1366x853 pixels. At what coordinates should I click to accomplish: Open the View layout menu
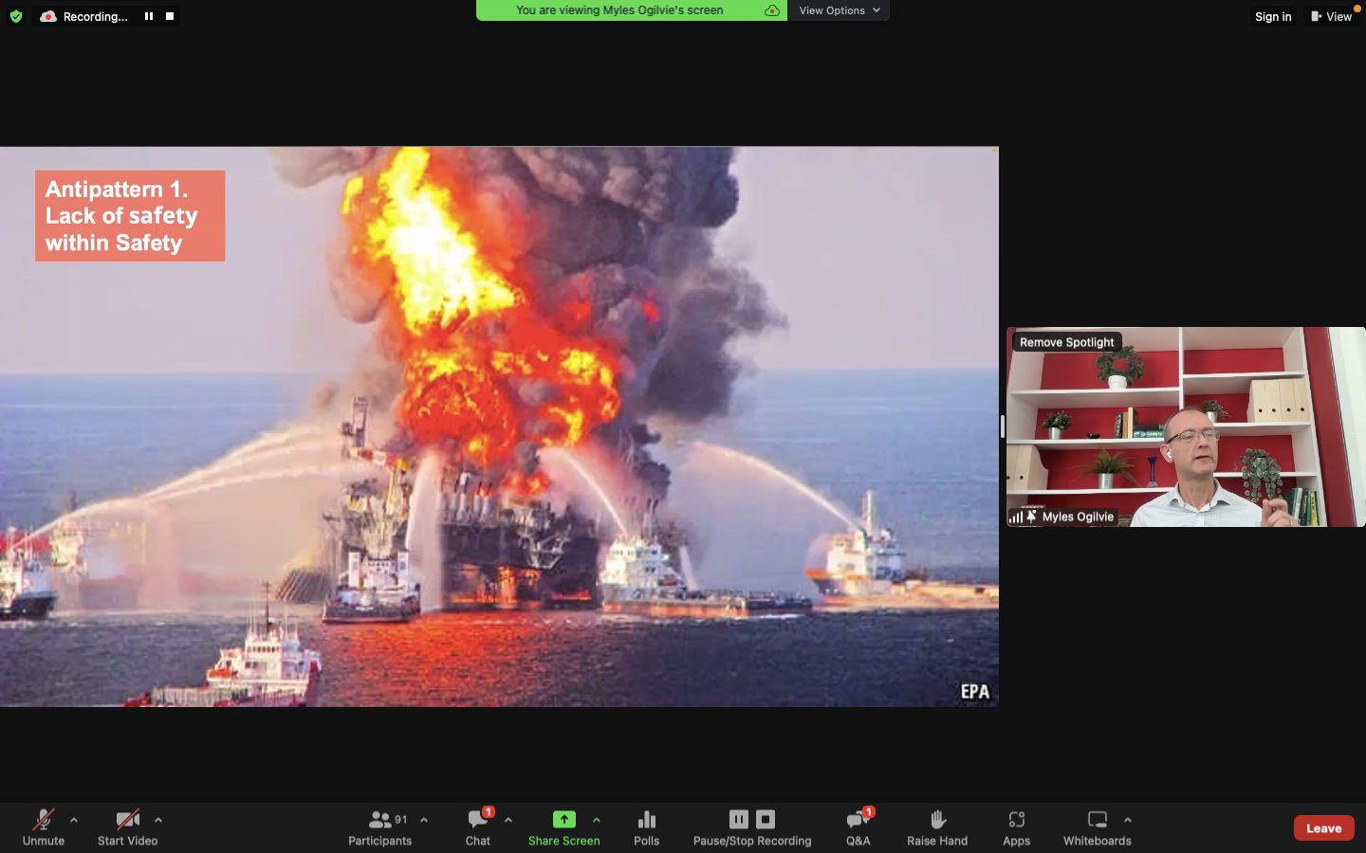(1331, 16)
